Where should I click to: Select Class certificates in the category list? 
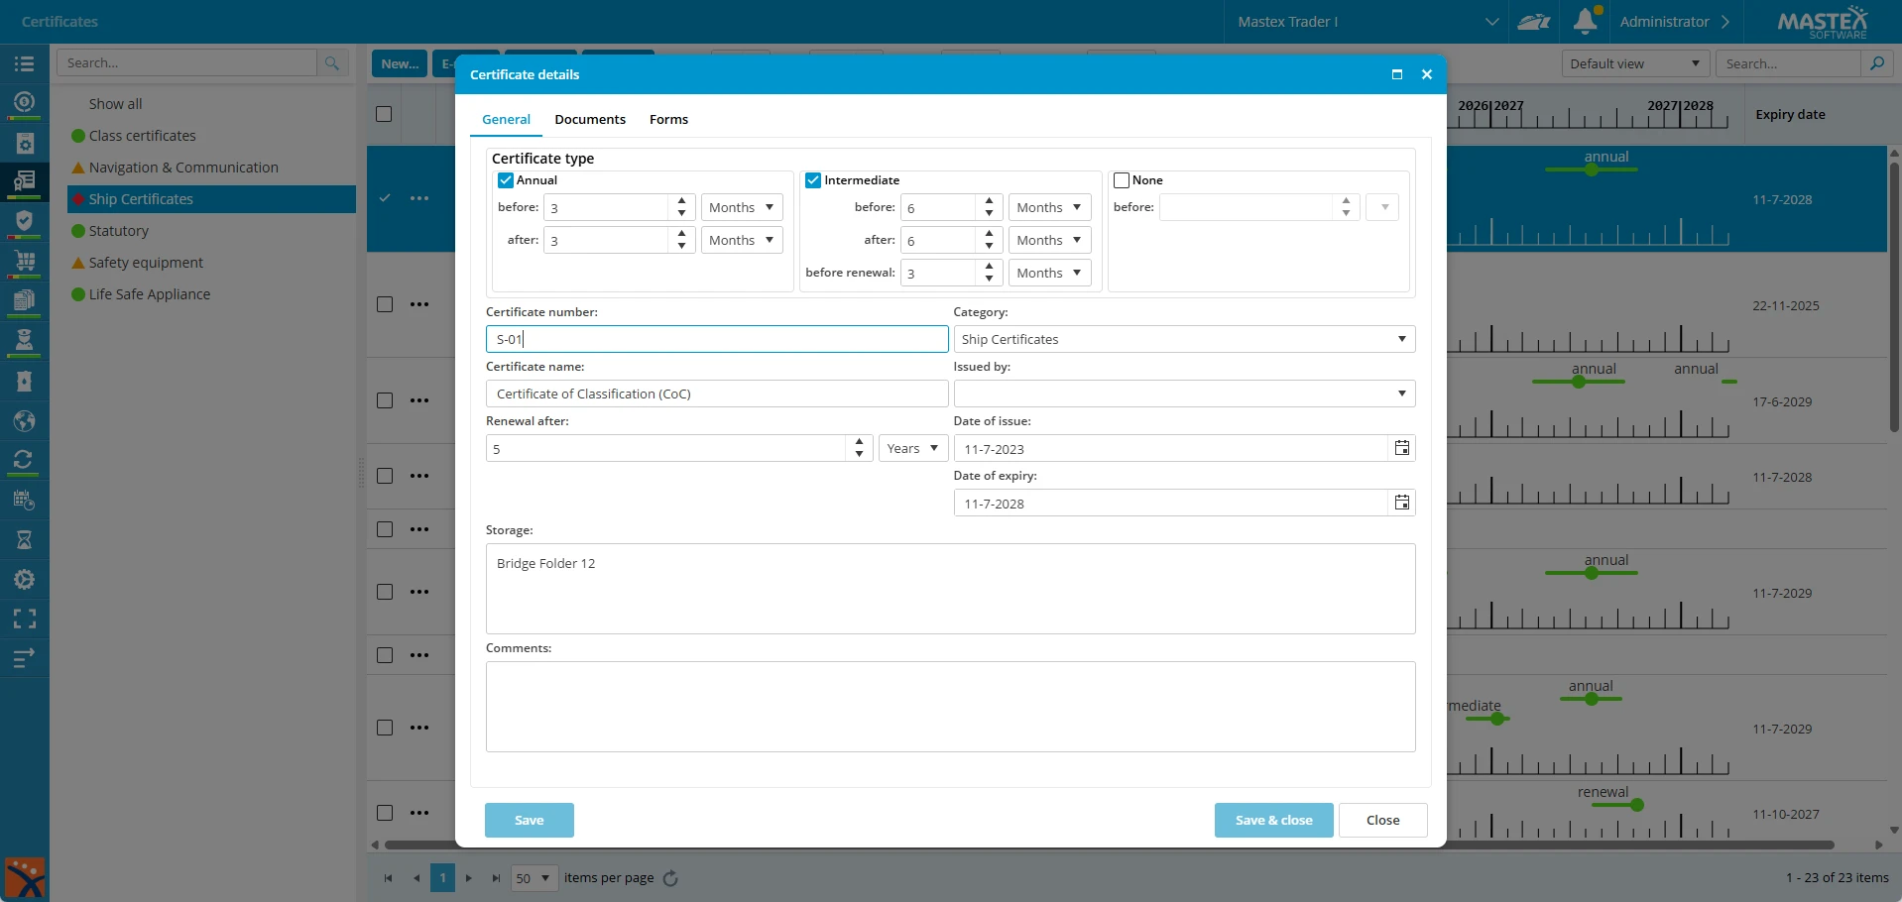[142, 136]
